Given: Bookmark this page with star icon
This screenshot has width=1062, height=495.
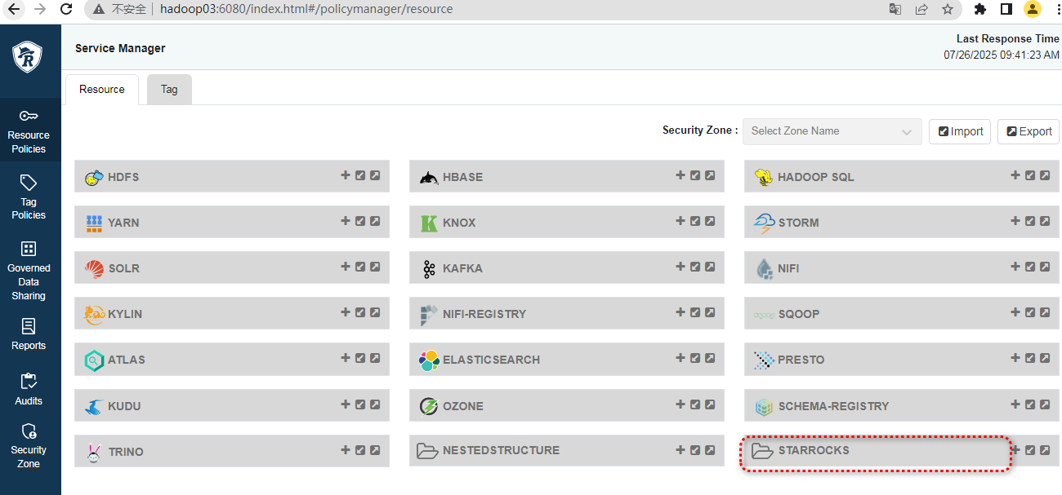Looking at the screenshot, I should pyautogui.click(x=948, y=10).
